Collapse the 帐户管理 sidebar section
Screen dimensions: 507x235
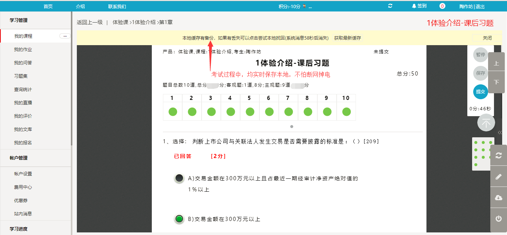[x=19, y=158]
